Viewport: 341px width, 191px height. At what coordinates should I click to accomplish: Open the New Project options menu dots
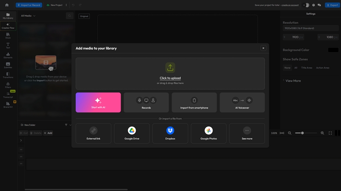[66, 5]
